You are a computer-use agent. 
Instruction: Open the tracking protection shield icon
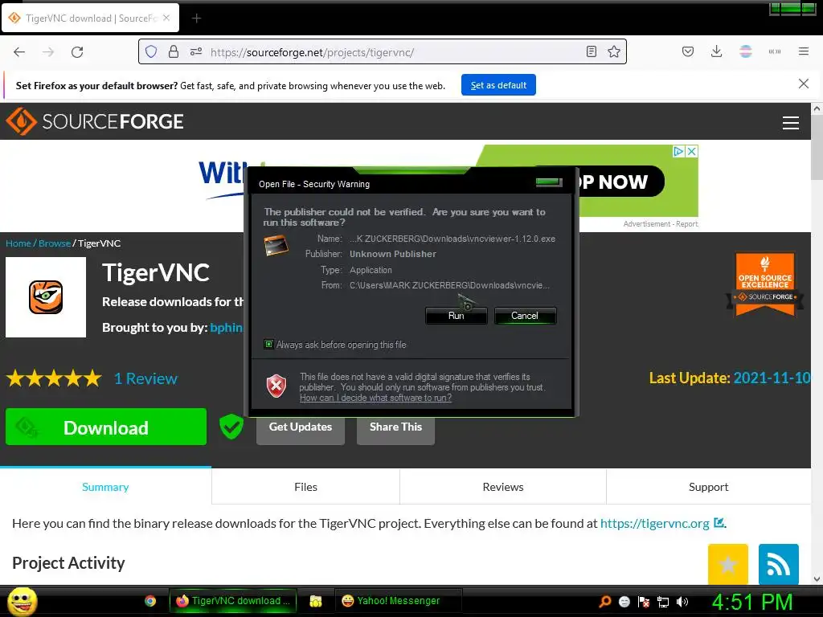point(151,52)
